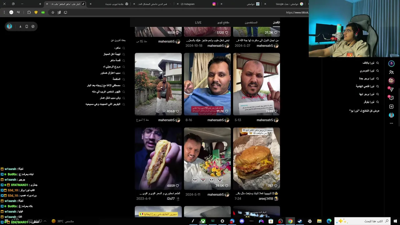Open Xbox app from the taskbar
The image size is (400, 225).
(203, 221)
